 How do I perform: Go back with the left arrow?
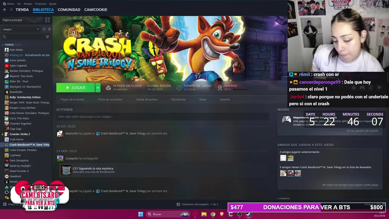[5, 10]
